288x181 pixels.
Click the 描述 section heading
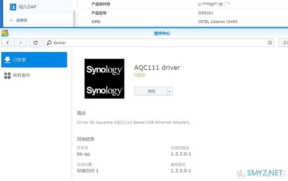tap(81, 113)
